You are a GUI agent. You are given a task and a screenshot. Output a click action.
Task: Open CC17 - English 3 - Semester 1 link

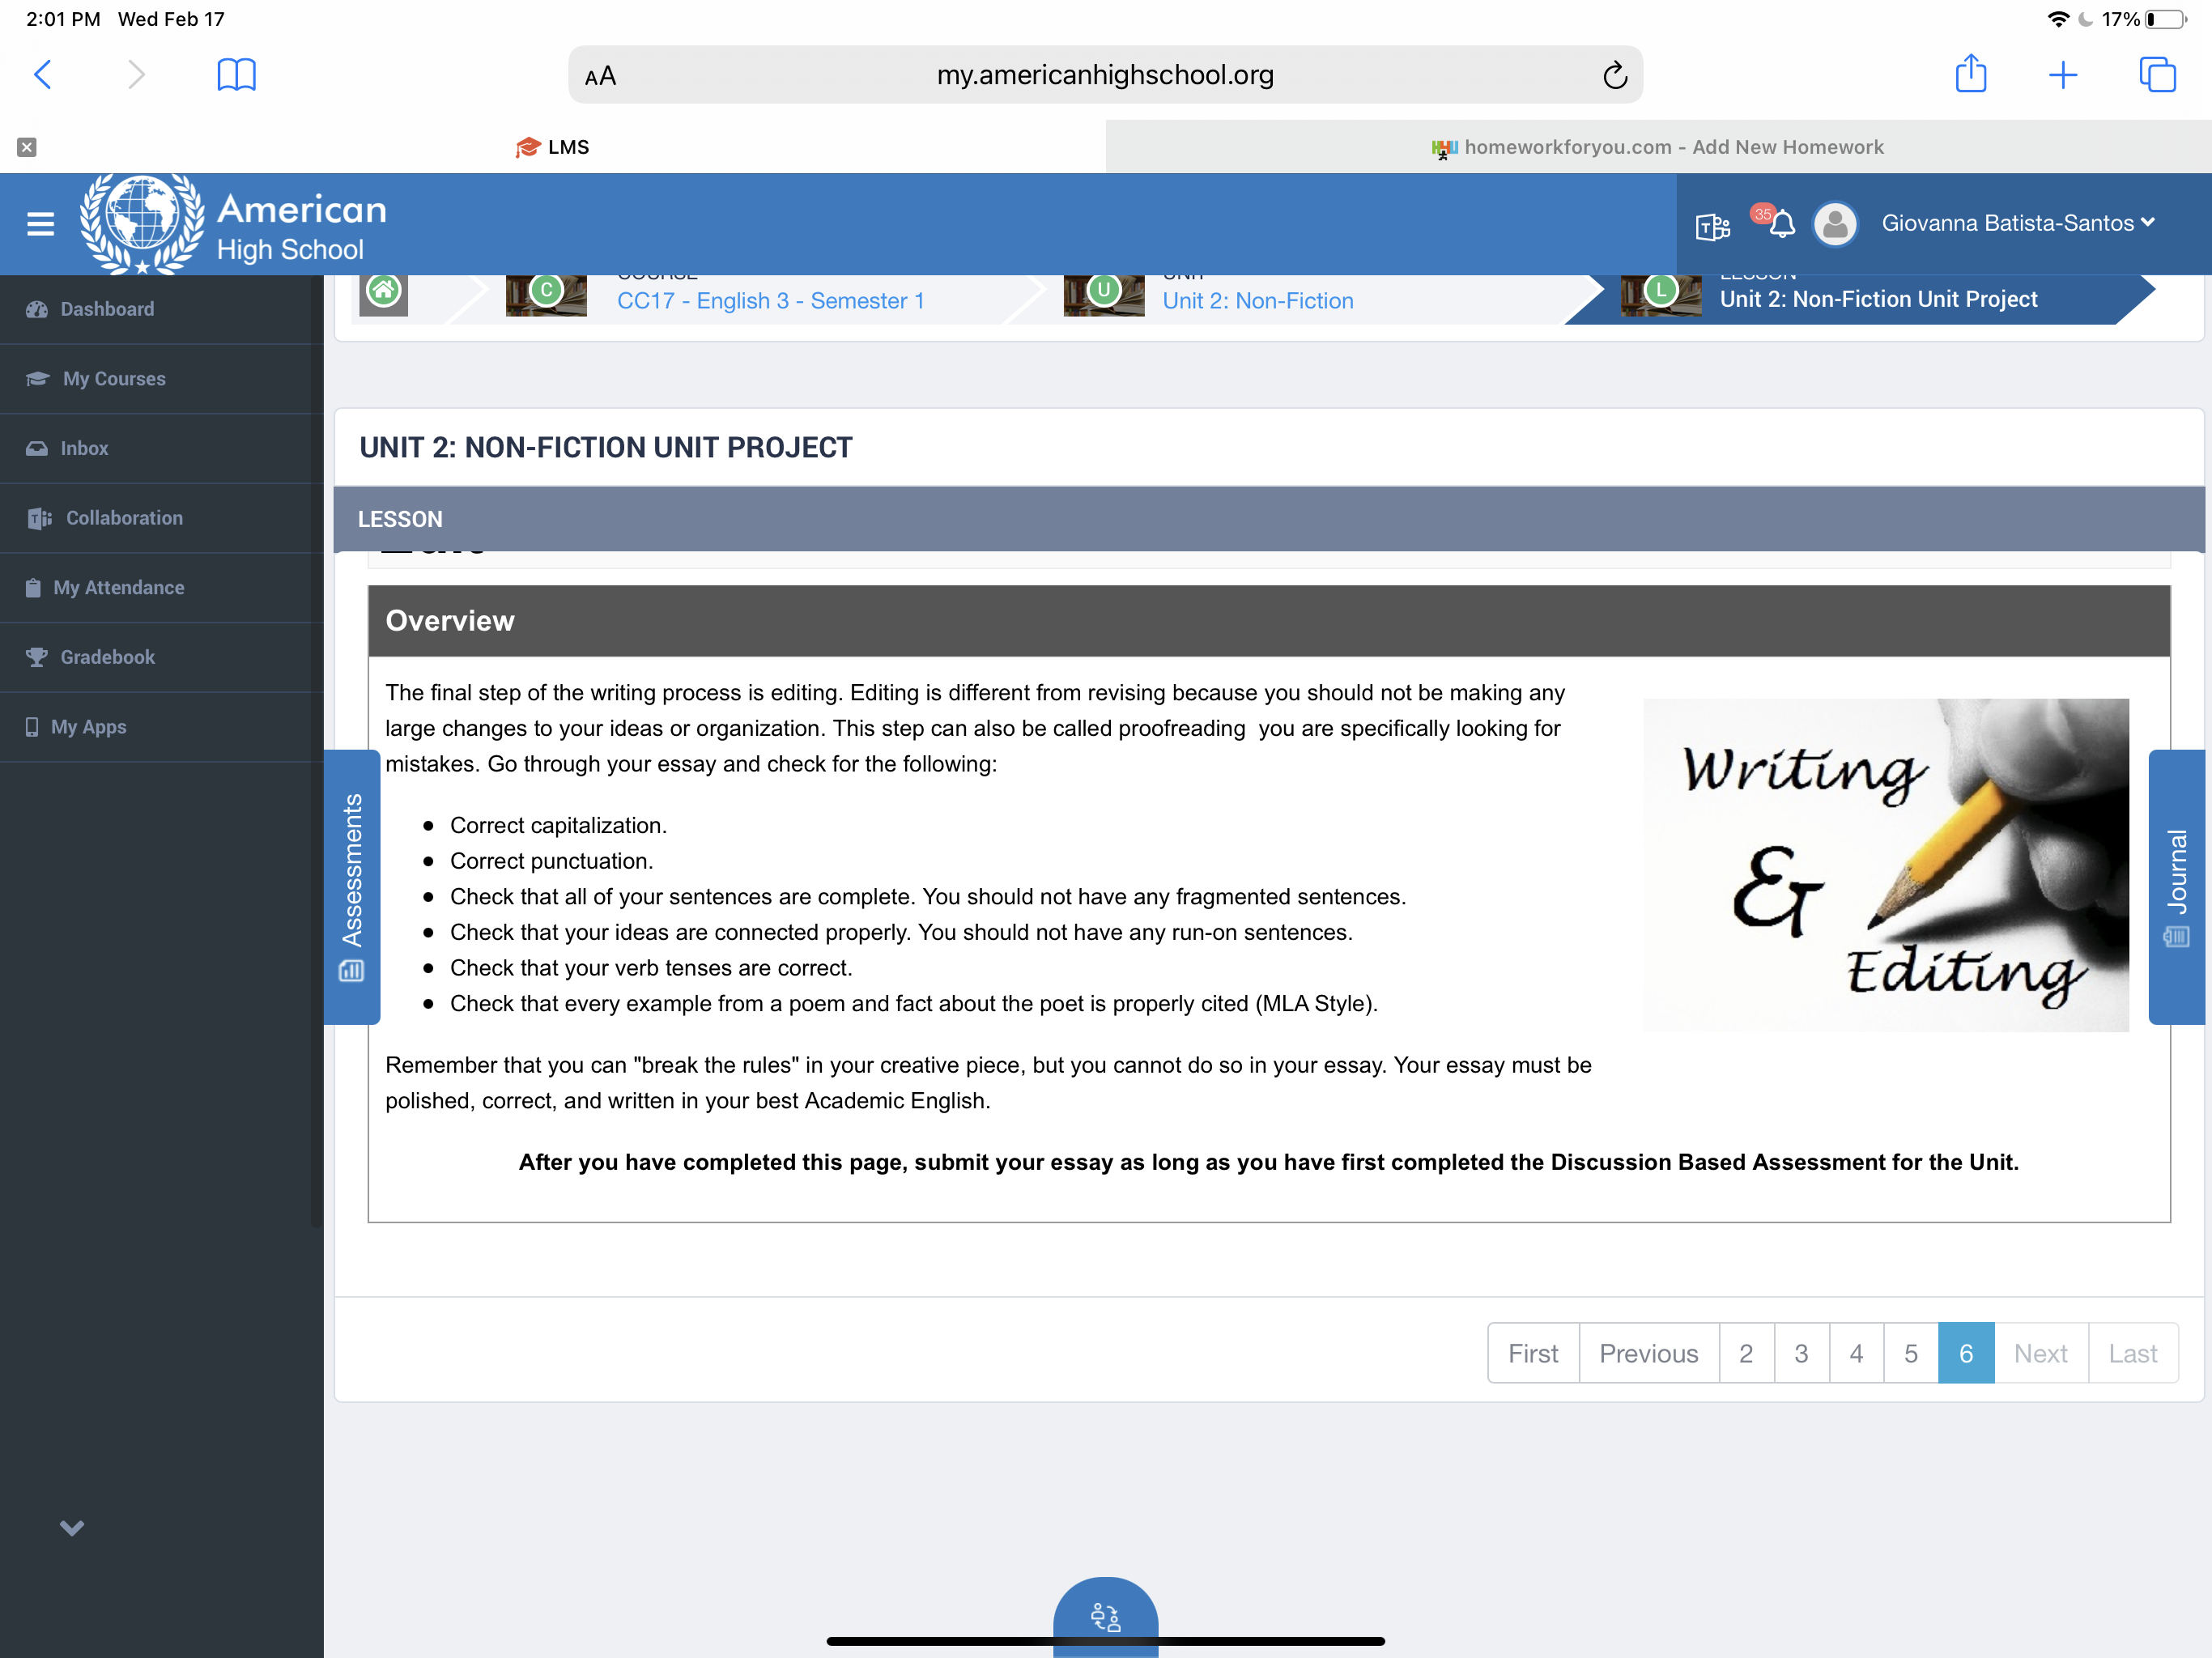770,301
